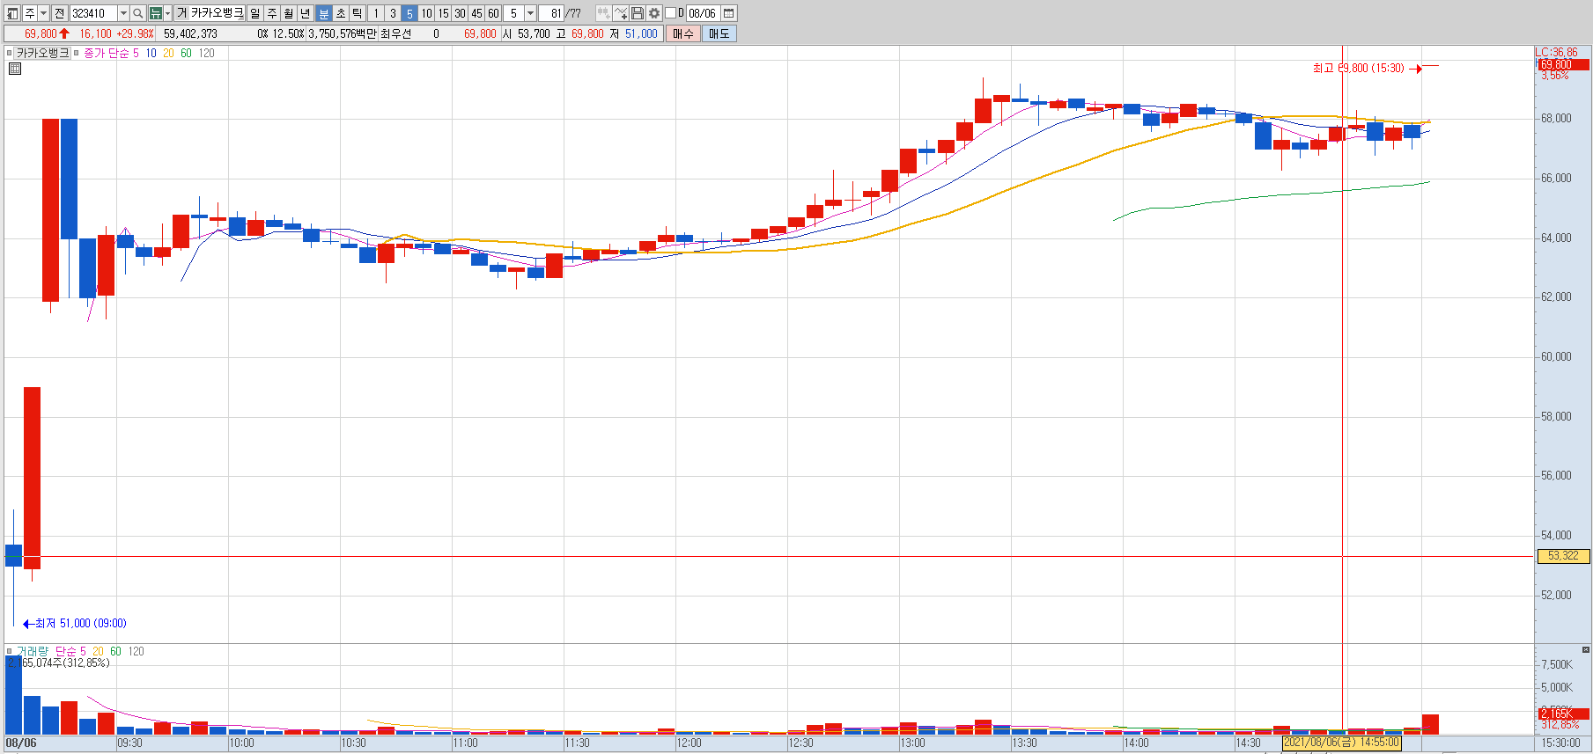
Task: Select the tick '틱' chart mode
Action: (358, 13)
